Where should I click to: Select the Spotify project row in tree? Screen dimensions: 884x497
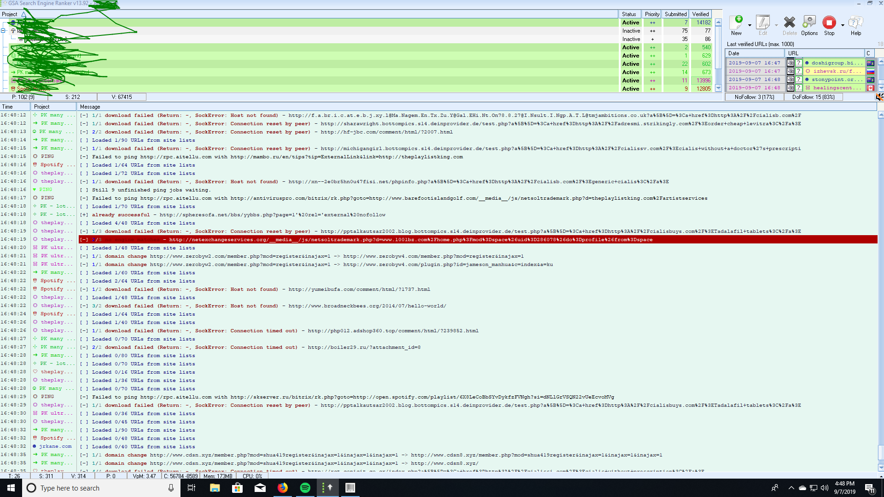(x=313, y=89)
